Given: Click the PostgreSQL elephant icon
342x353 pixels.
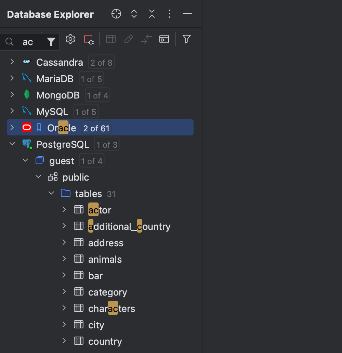Looking at the screenshot, I should click(x=26, y=144).
